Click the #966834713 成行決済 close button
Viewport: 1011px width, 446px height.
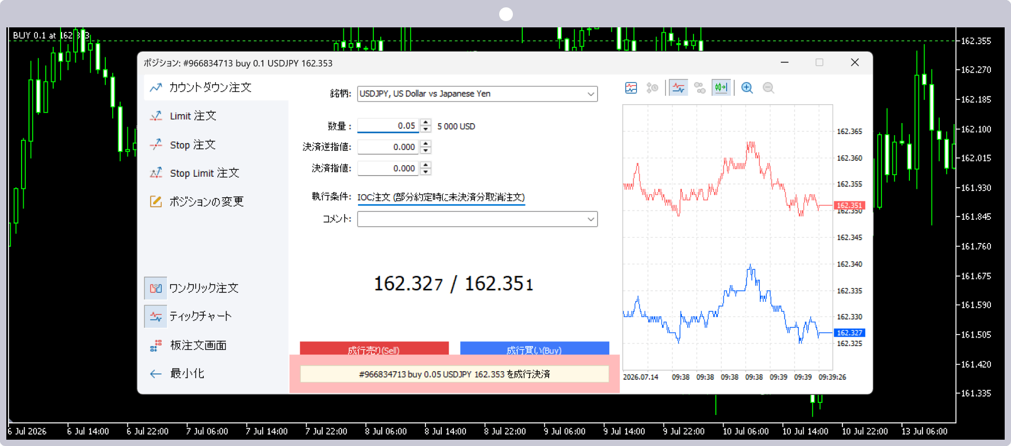pyautogui.click(x=454, y=374)
